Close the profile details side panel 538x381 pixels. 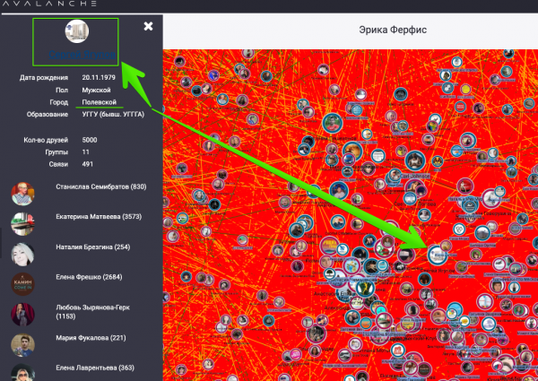pos(148,26)
